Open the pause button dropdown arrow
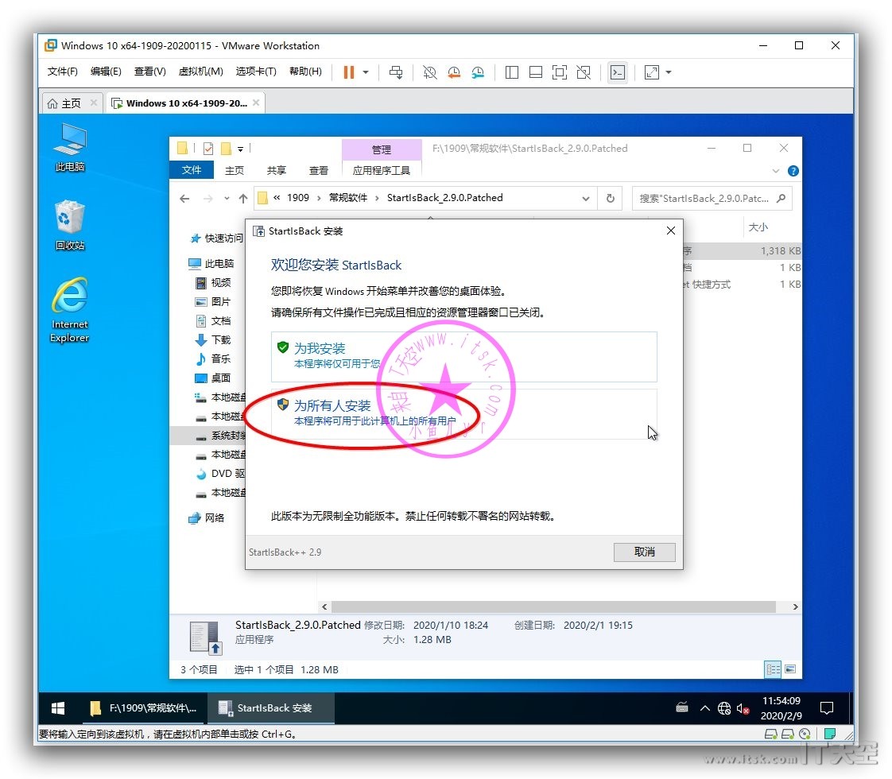Image resolution: width=892 pixels, height=779 pixels. (366, 72)
